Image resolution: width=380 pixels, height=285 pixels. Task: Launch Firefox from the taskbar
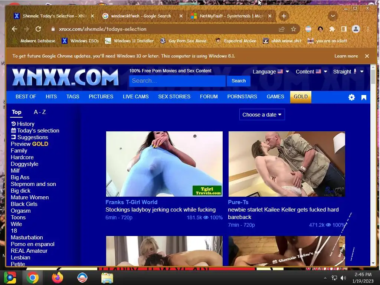pos(58,278)
